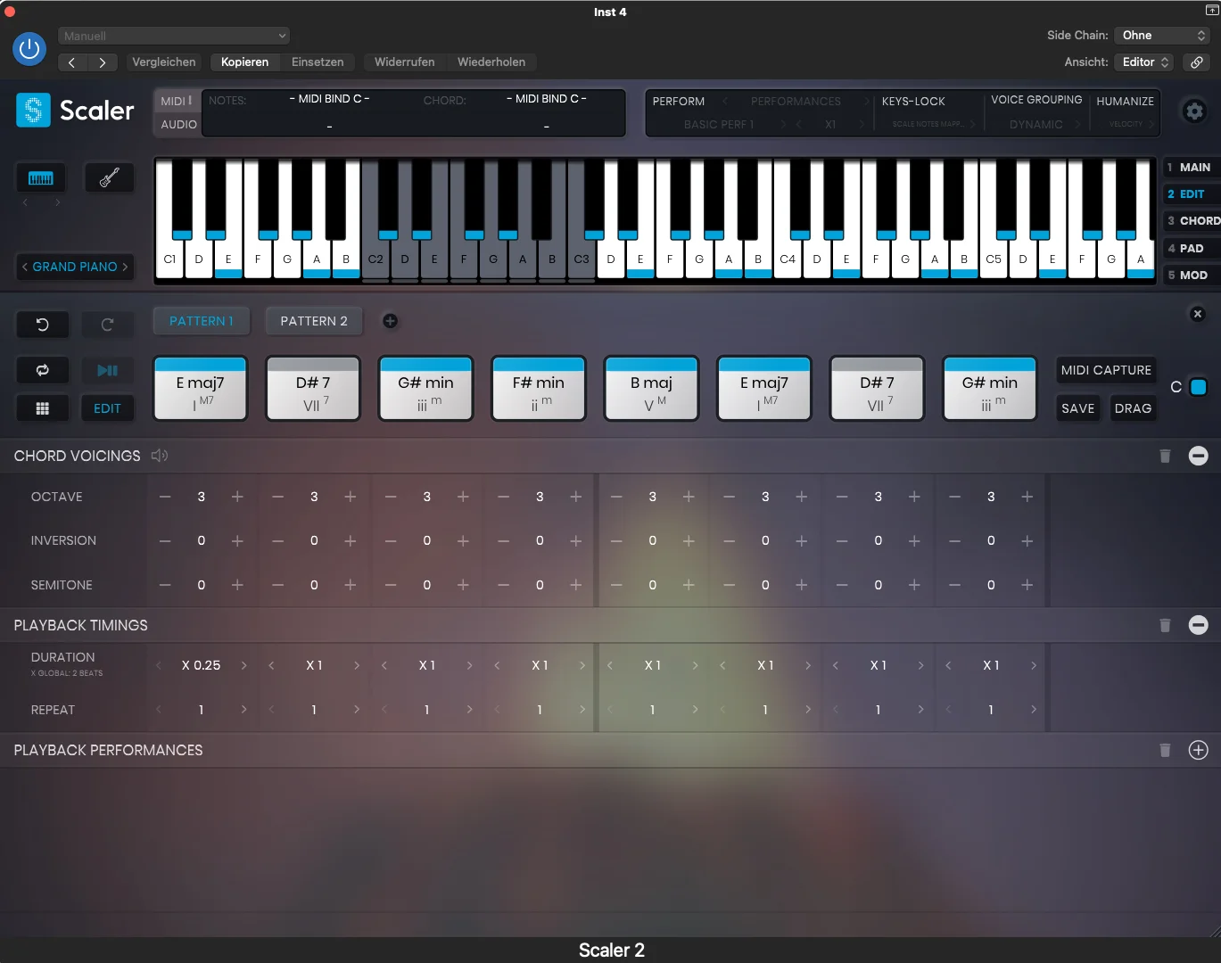Open the Ansicht Editor dropdown
This screenshot has width=1221, height=963.
pyautogui.click(x=1145, y=62)
